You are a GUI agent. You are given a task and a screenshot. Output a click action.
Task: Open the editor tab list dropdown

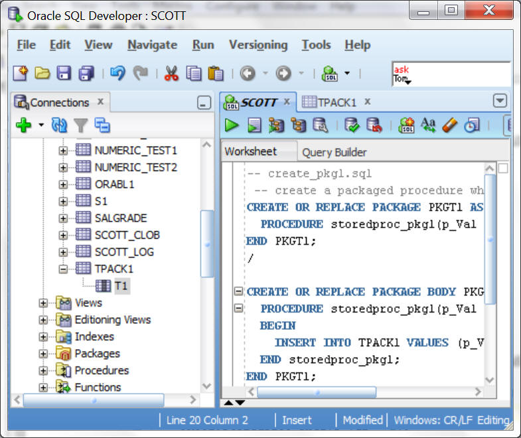pos(500,101)
